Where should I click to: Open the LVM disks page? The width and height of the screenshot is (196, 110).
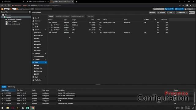[38, 65]
